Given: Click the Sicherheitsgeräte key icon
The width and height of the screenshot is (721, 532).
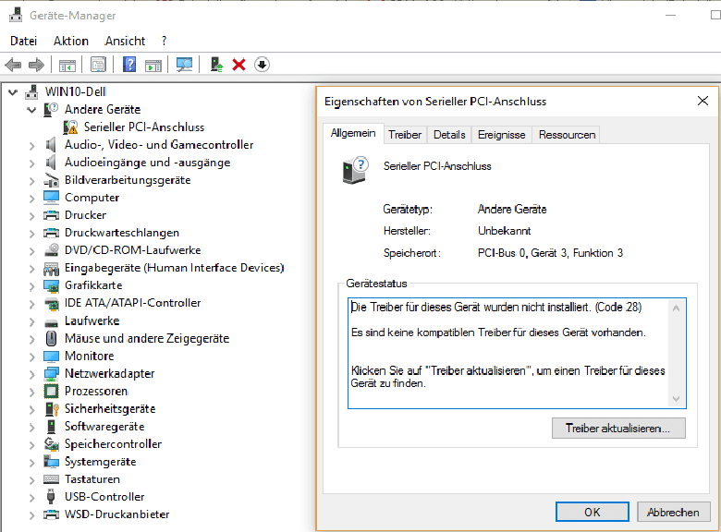Looking at the screenshot, I should coord(52,409).
